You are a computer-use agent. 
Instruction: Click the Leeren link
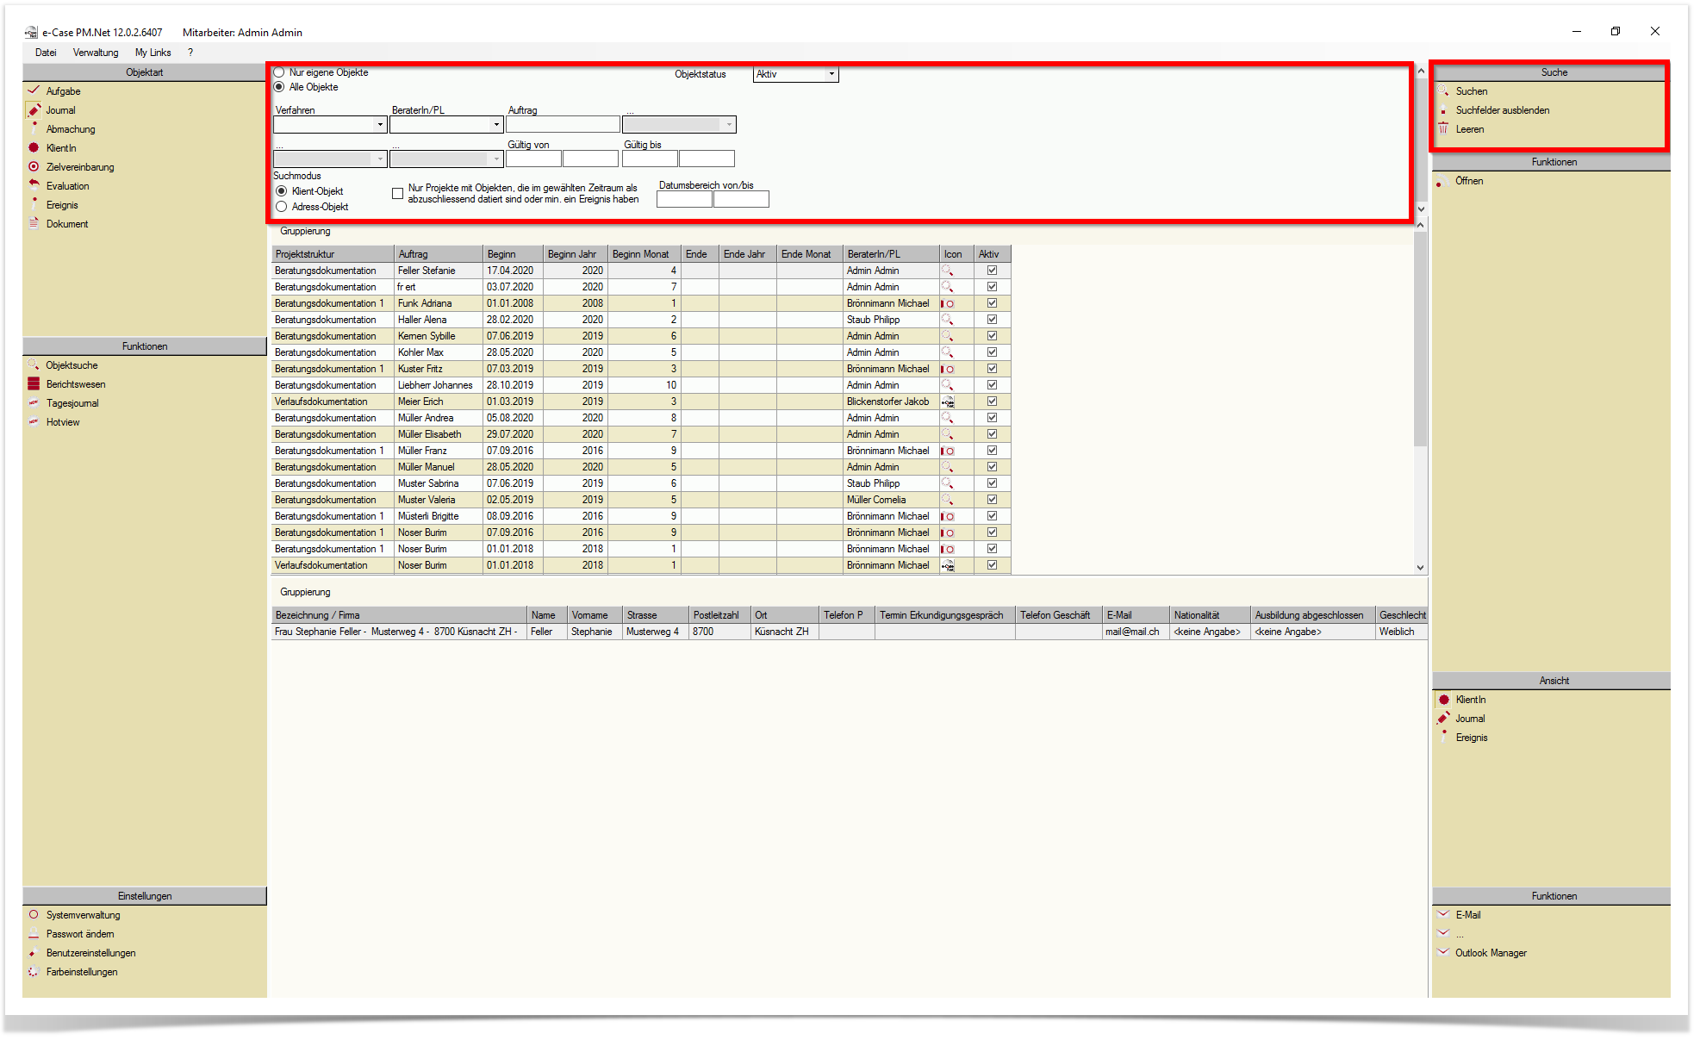(x=1470, y=129)
